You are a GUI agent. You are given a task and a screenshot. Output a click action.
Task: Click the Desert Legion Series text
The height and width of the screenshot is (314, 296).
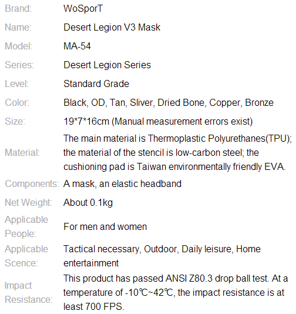107,65
